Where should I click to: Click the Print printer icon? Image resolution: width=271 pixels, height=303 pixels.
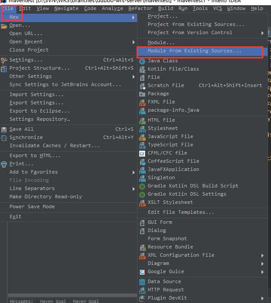[3, 164]
